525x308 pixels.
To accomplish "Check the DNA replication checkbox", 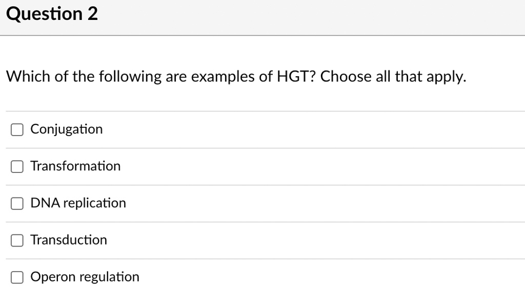I will click(x=17, y=203).
